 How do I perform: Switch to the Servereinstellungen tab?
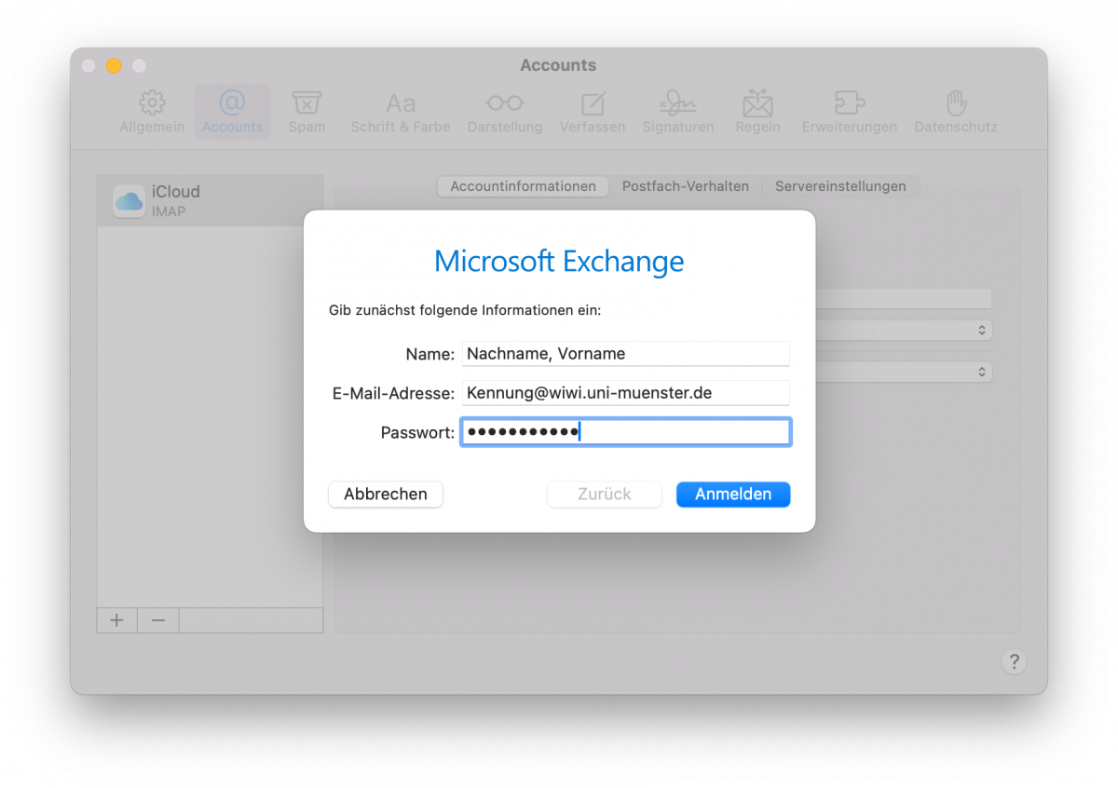click(840, 186)
